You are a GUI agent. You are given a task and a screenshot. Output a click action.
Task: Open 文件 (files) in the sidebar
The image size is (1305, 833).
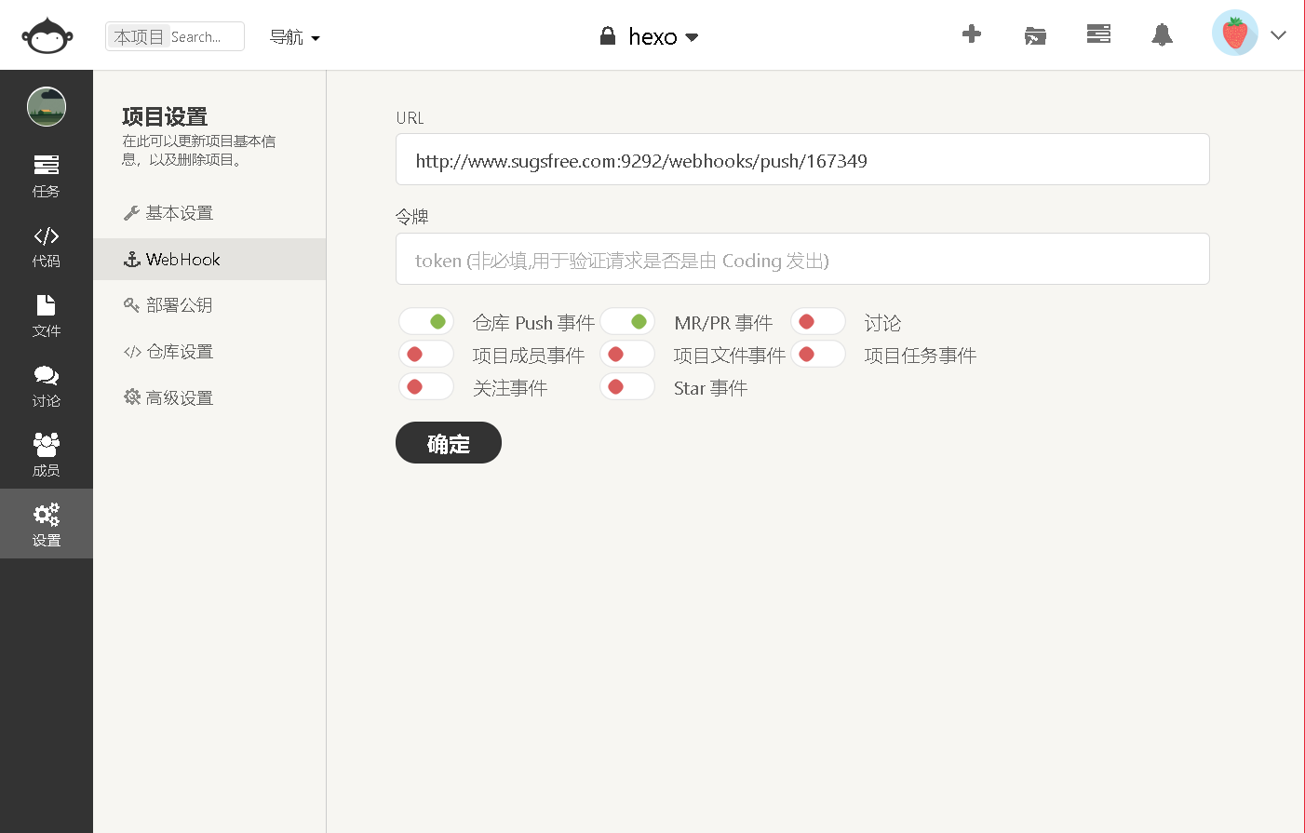(47, 316)
